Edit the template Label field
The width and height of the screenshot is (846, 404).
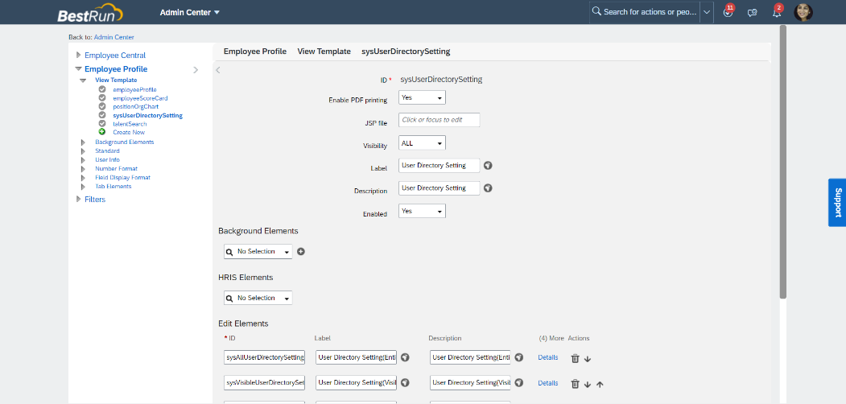(x=440, y=166)
